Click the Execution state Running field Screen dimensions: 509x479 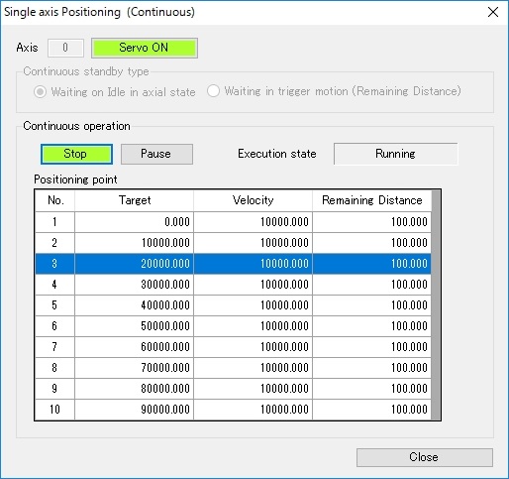coord(395,154)
